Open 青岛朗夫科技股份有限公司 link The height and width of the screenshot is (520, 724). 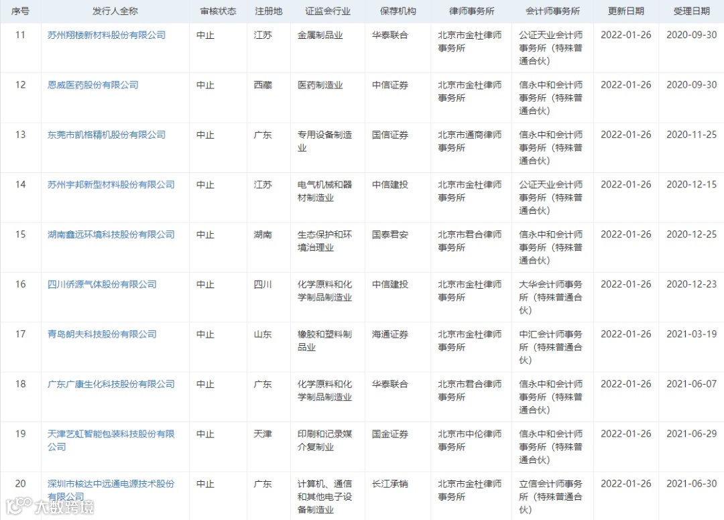tap(102, 334)
